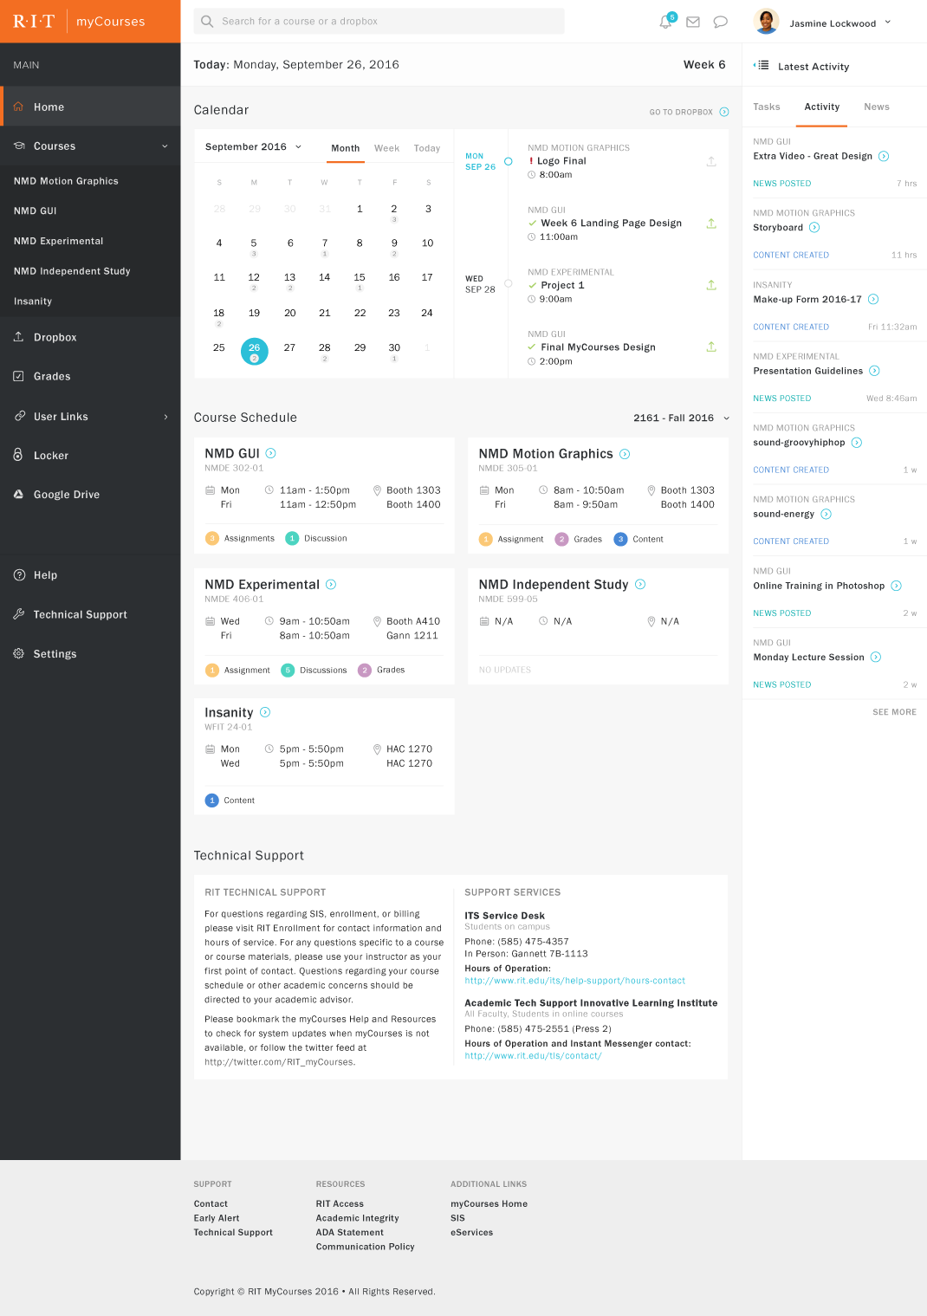The image size is (927, 1316).
Task: Click the Help question mark icon
Action: pos(18,574)
